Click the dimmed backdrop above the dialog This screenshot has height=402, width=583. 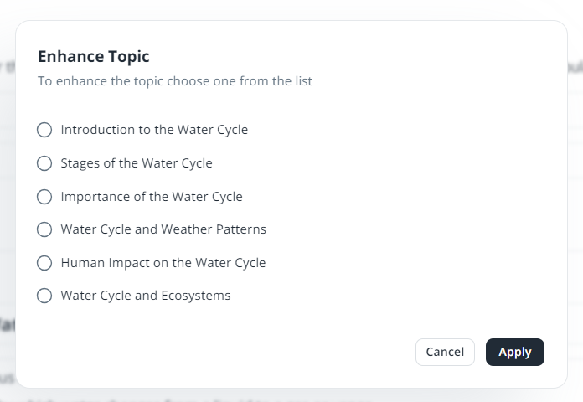coord(291,8)
